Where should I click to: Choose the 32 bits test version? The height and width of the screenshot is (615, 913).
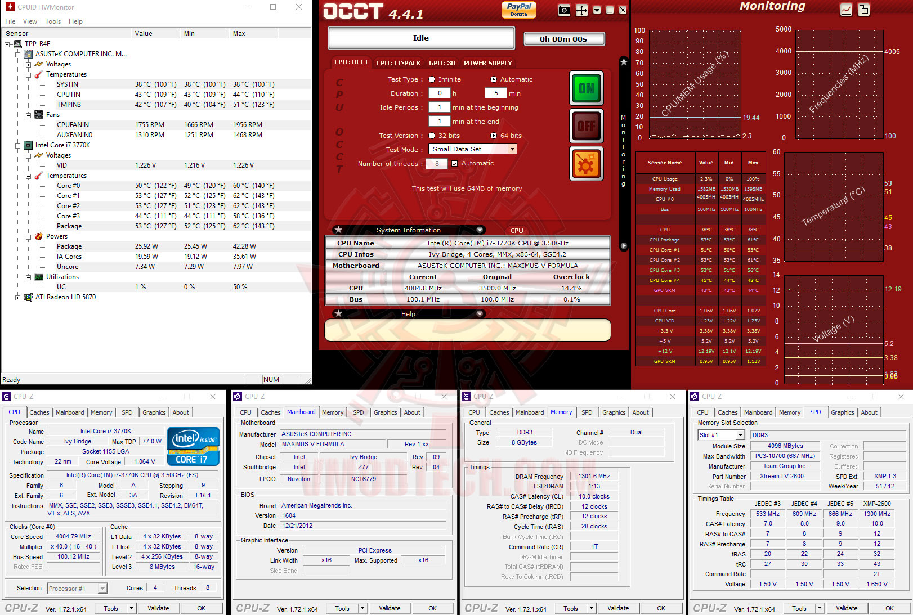tap(432, 136)
